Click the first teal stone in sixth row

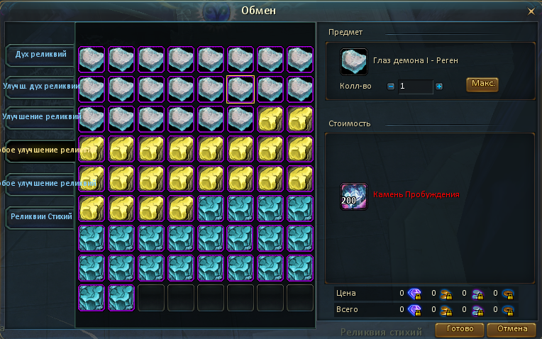point(211,209)
